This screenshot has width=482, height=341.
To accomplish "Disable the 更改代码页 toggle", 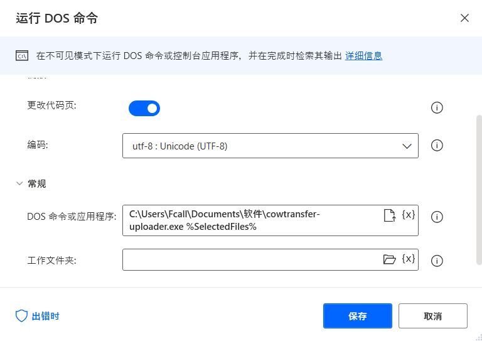I will pos(144,109).
